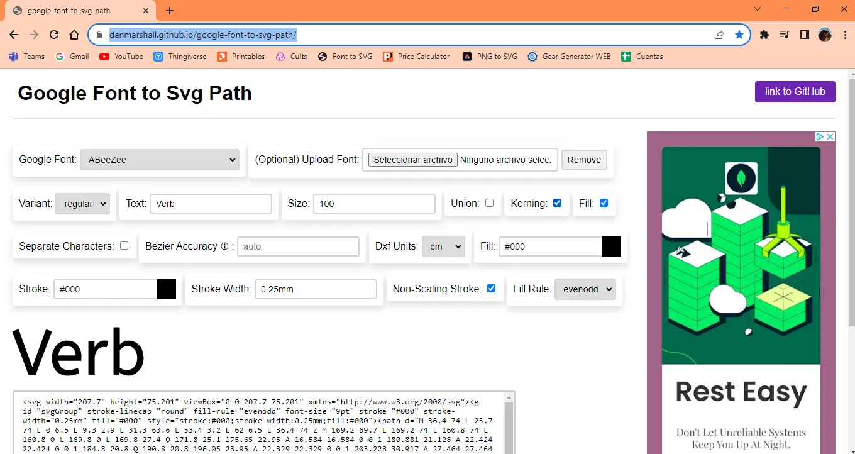Click the Rest Easy advertisement
This screenshot has width=855, height=454.
(x=741, y=292)
